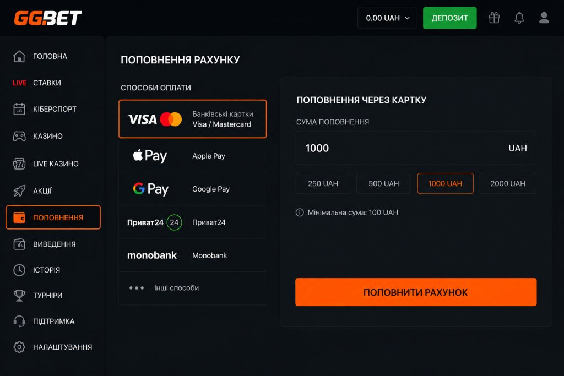Open notifications bell icon

click(x=519, y=18)
